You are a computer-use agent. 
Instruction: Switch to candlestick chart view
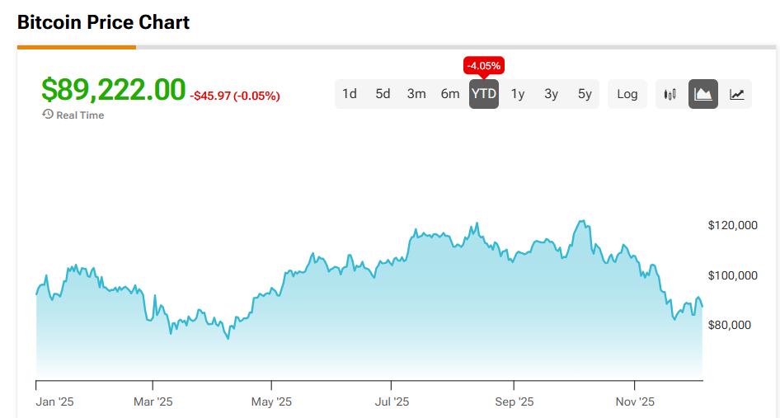coord(670,94)
